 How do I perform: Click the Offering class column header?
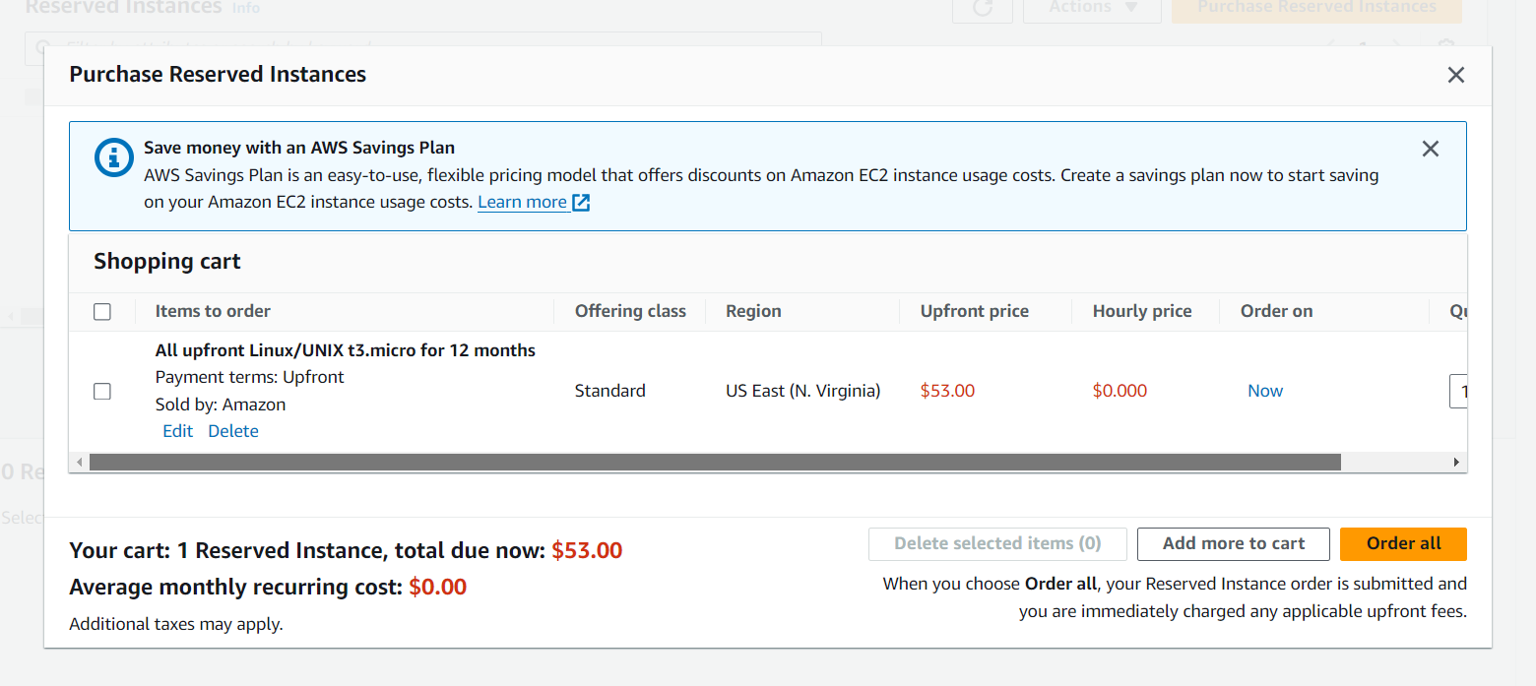[630, 311]
